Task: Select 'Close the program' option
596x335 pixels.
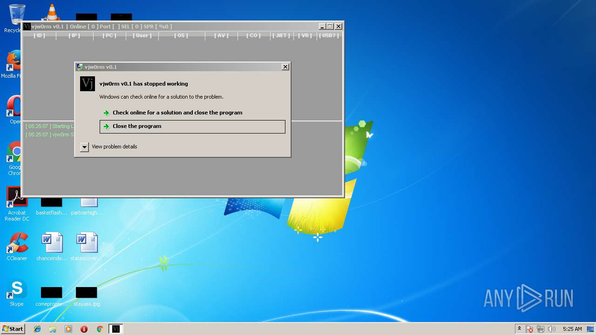Action: (192, 127)
